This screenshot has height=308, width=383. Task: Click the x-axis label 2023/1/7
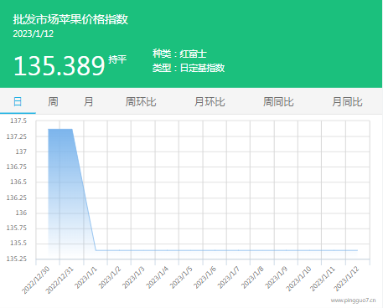click(229, 277)
